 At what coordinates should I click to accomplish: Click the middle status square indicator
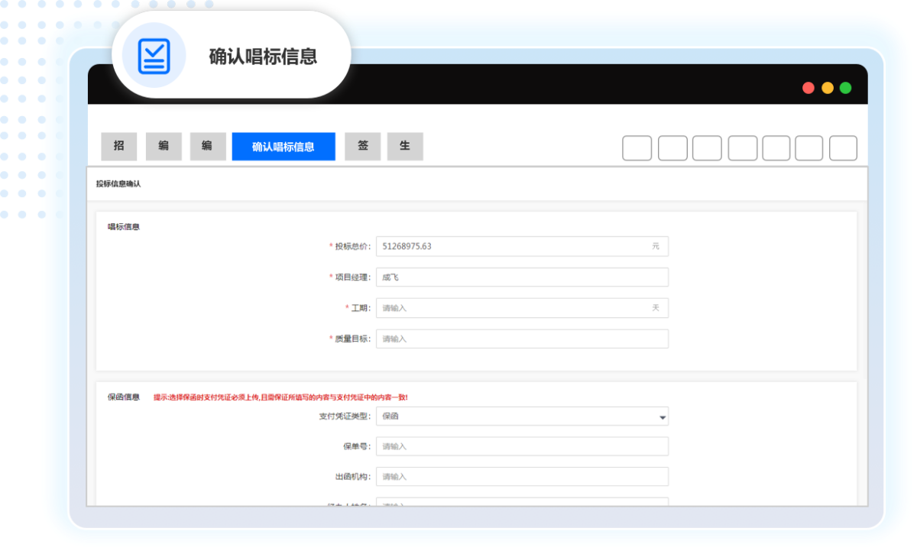(742, 148)
